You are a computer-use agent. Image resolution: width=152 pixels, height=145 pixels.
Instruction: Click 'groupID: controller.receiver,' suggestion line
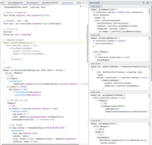[27, 51]
